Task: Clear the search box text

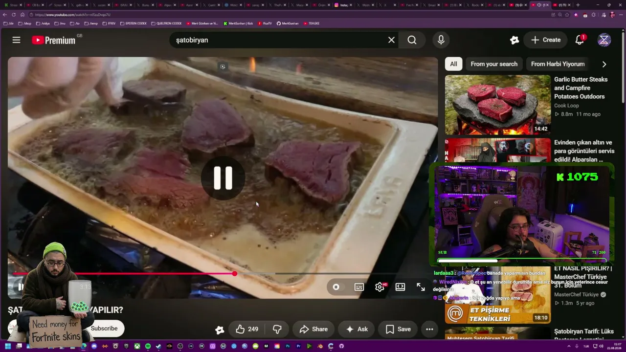Action: 391,40
